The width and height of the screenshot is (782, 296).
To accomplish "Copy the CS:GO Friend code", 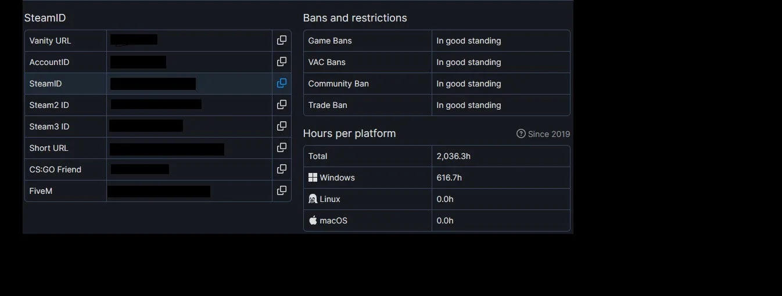I will click(282, 169).
